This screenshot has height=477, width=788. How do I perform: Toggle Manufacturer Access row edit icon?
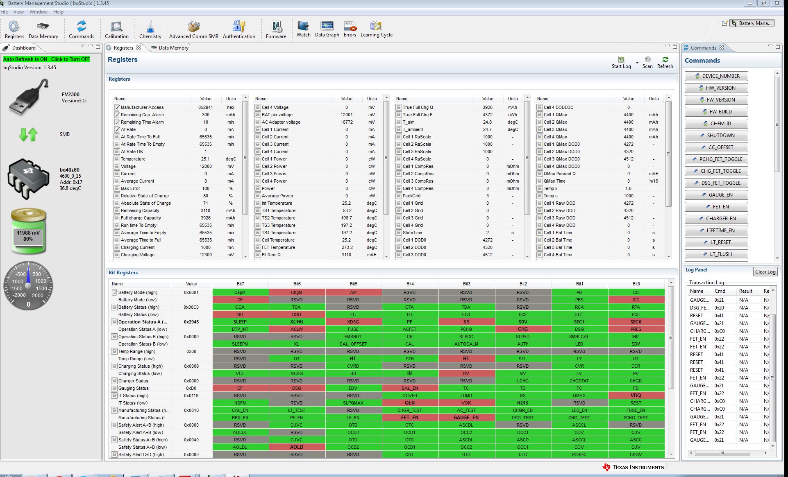point(117,107)
